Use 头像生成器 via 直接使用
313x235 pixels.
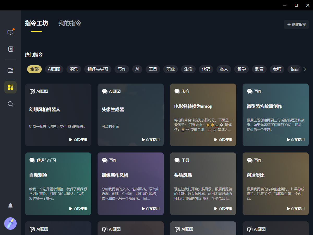pyautogui.click(x=151, y=140)
